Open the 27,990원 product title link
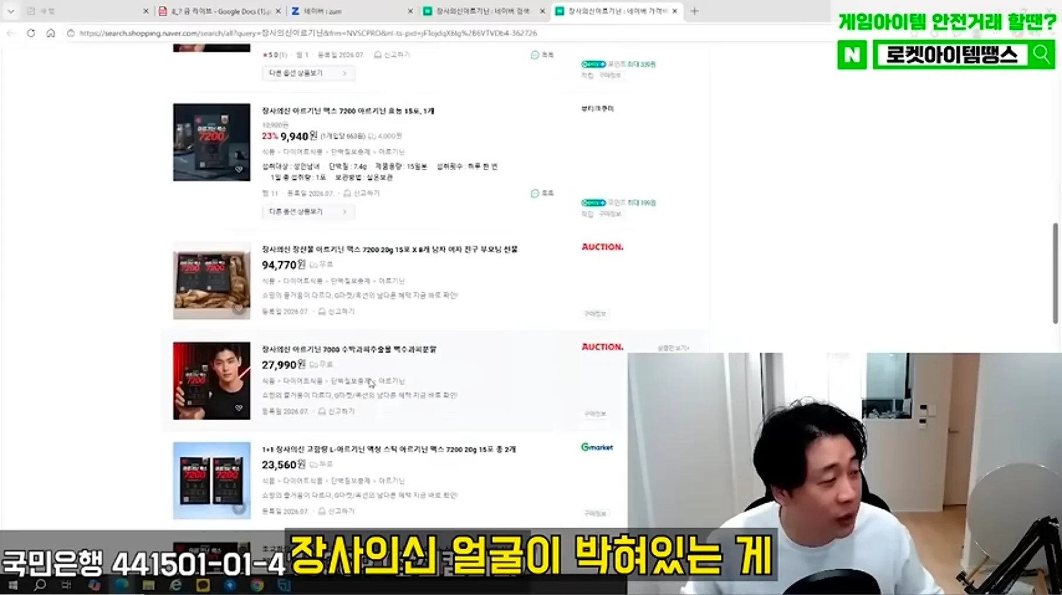 tap(349, 350)
